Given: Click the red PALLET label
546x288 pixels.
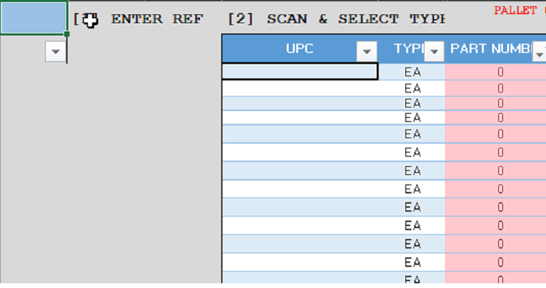Looking at the screenshot, I should tap(515, 10).
